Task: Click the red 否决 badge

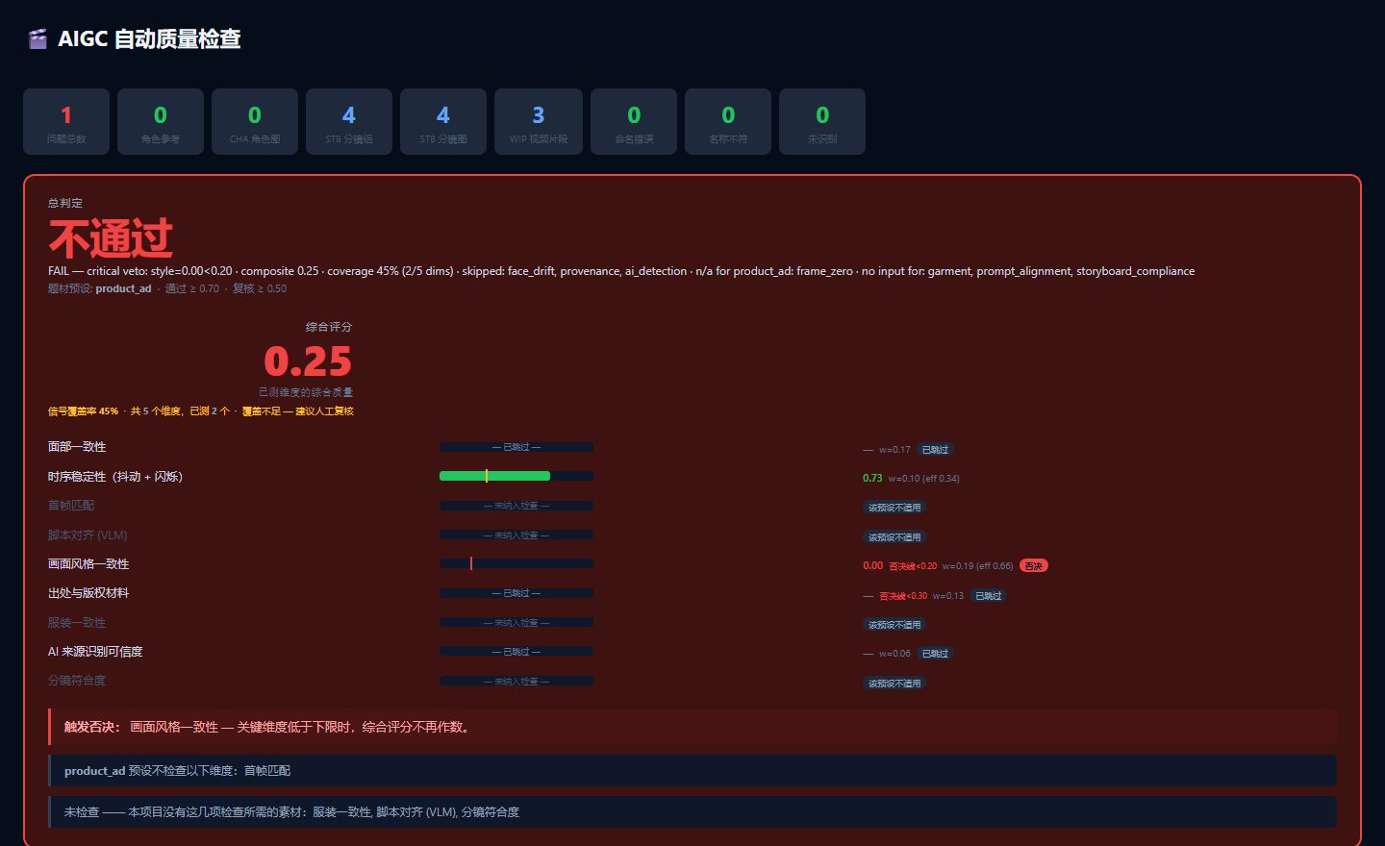Action: tap(1034, 566)
